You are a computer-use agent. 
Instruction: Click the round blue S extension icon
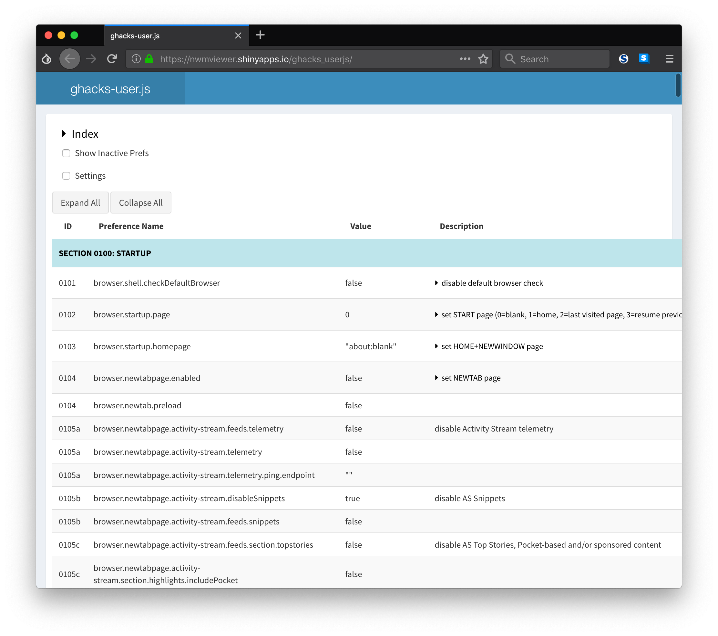pos(624,59)
